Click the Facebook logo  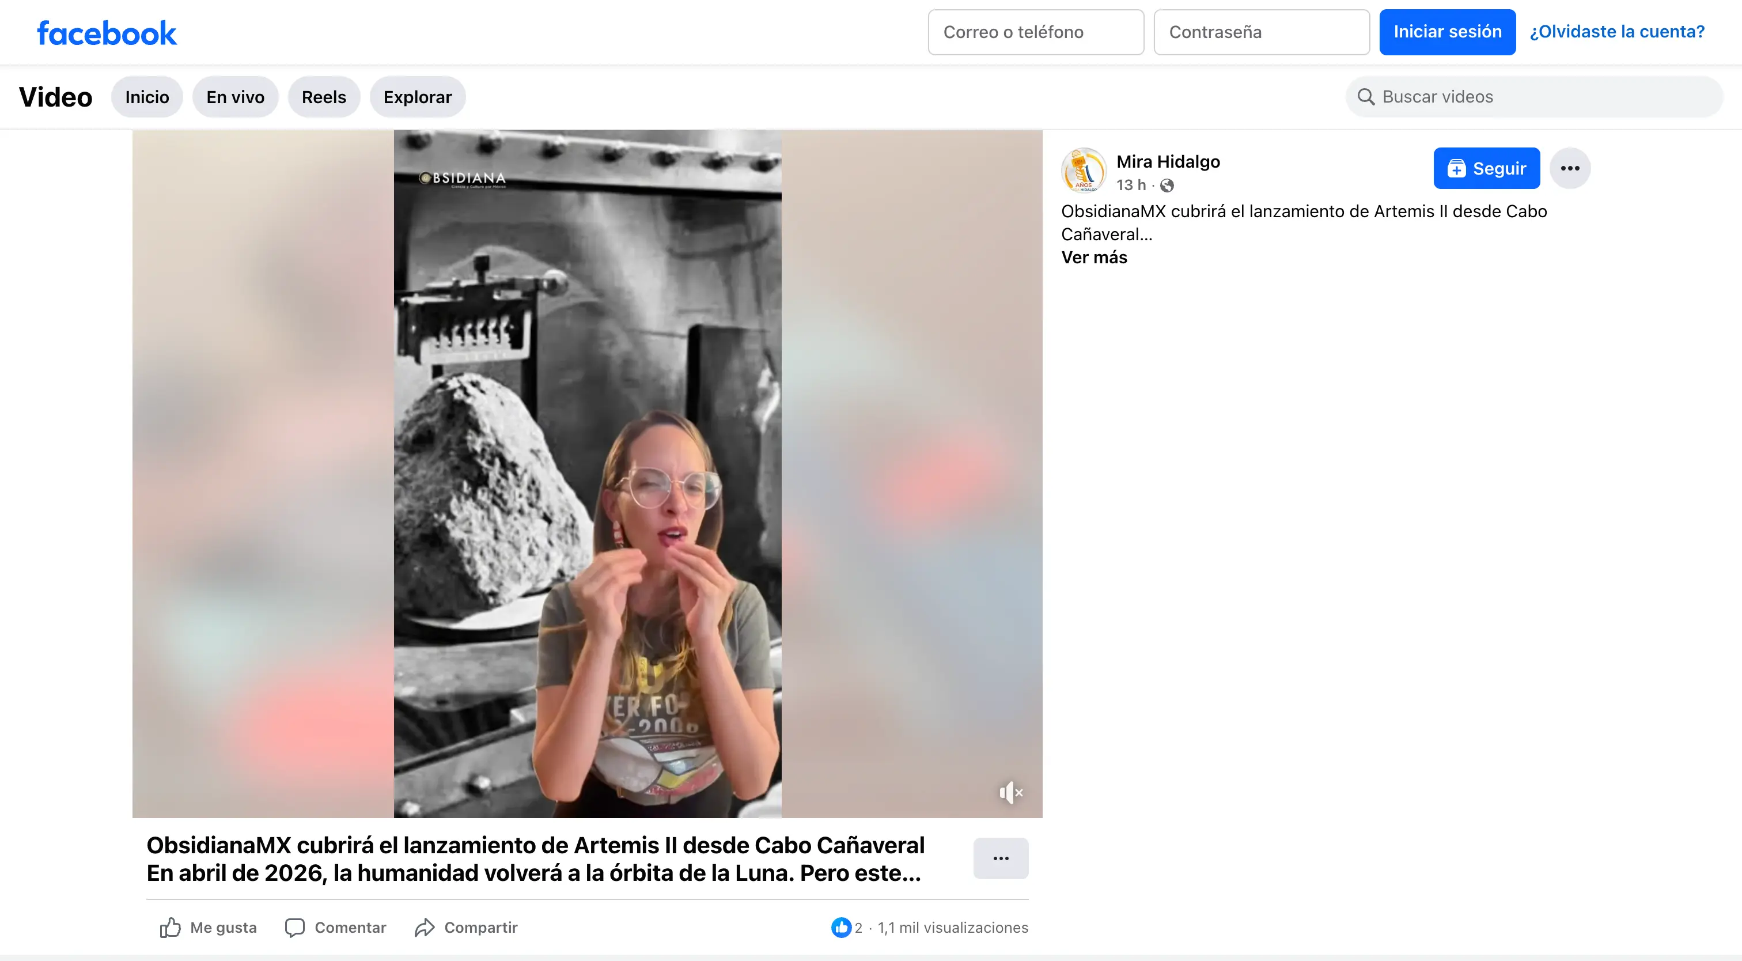tap(107, 32)
